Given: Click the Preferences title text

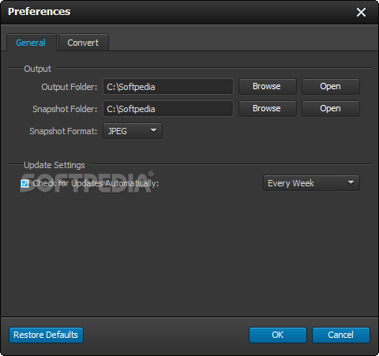Looking at the screenshot, I should [x=39, y=12].
